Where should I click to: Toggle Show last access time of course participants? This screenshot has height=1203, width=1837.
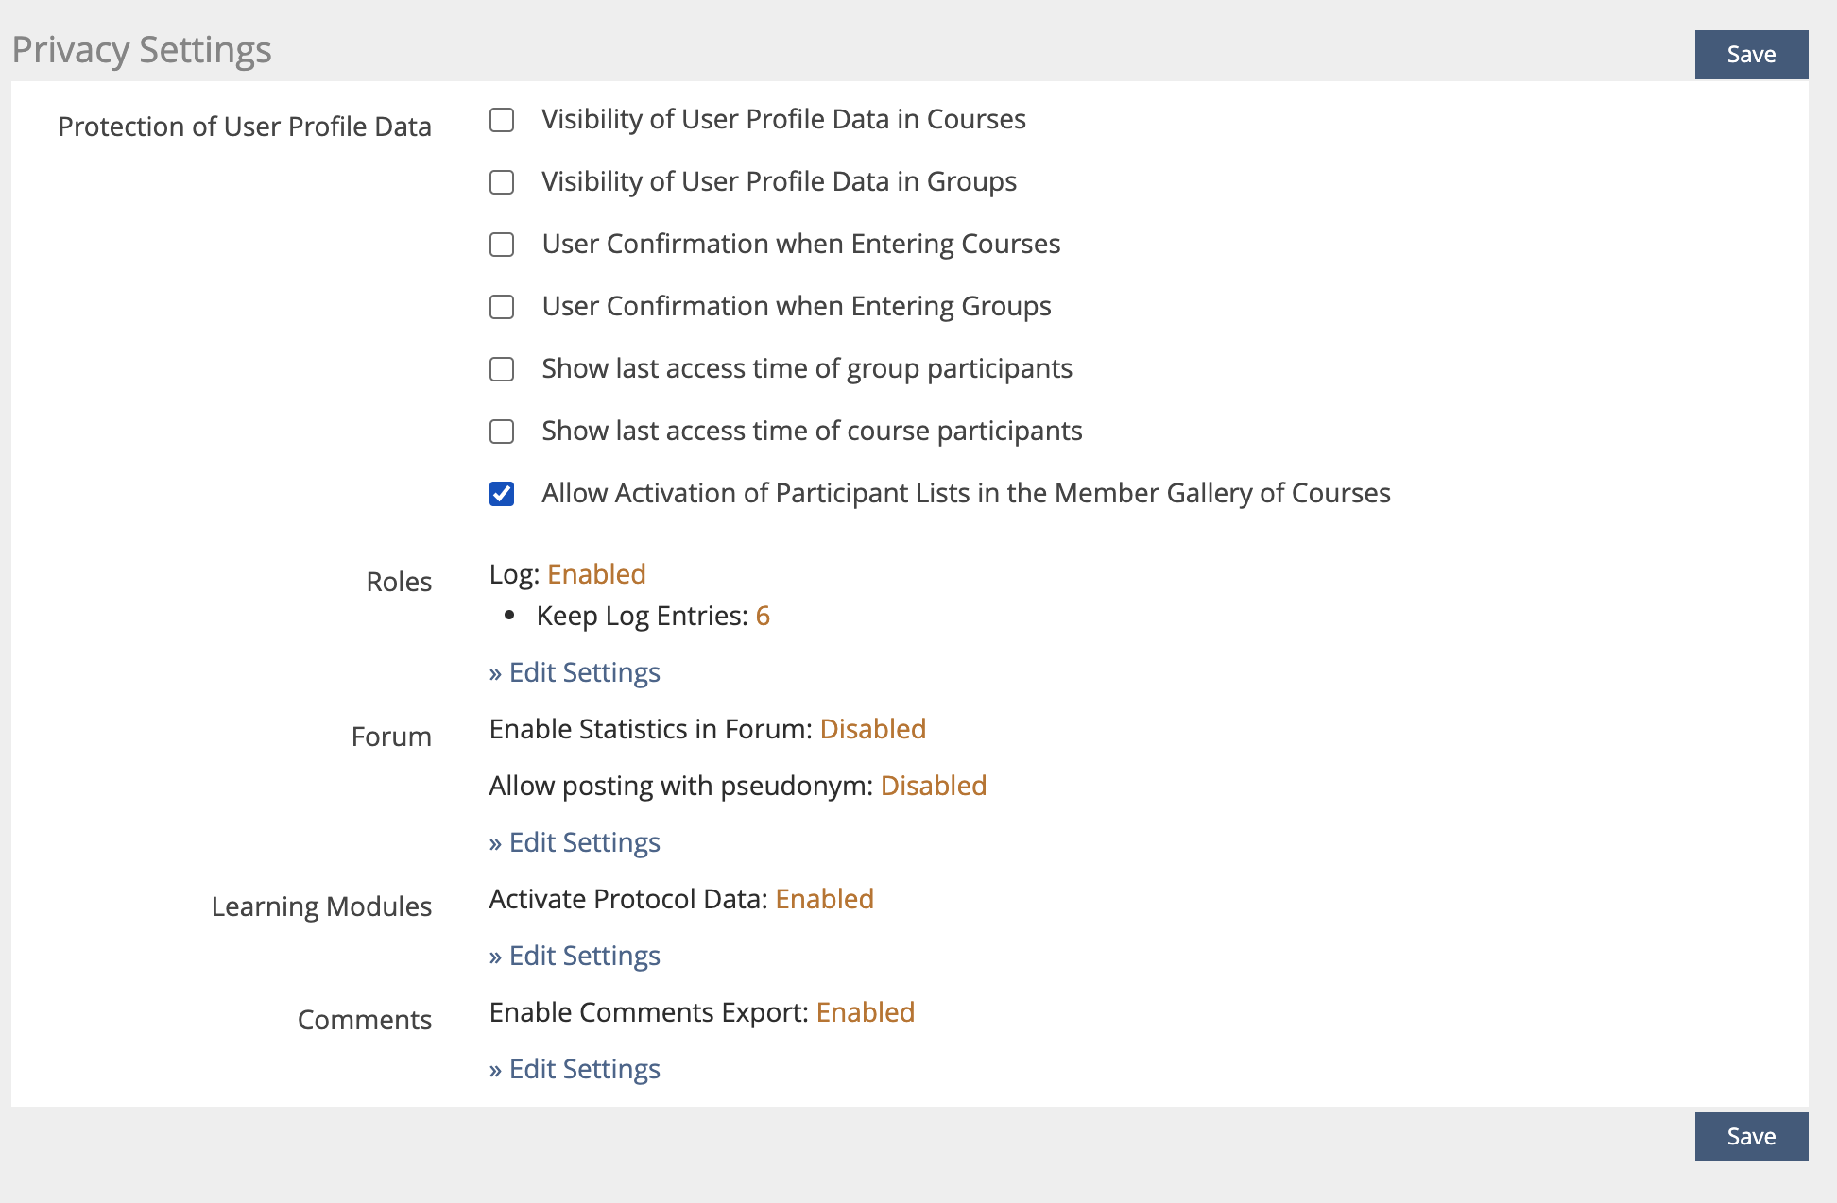pos(502,432)
